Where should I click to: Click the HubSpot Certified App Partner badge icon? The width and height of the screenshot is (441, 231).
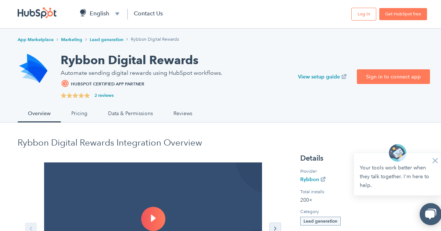(65, 84)
